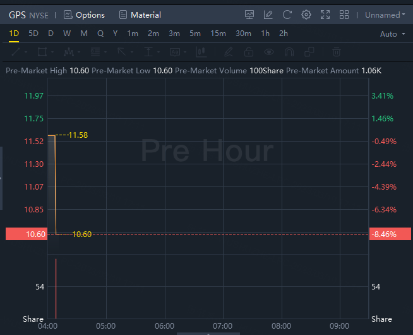Expand the rectangle shape tool options arrow
The height and width of the screenshot is (335, 413).
[x=52, y=52]
